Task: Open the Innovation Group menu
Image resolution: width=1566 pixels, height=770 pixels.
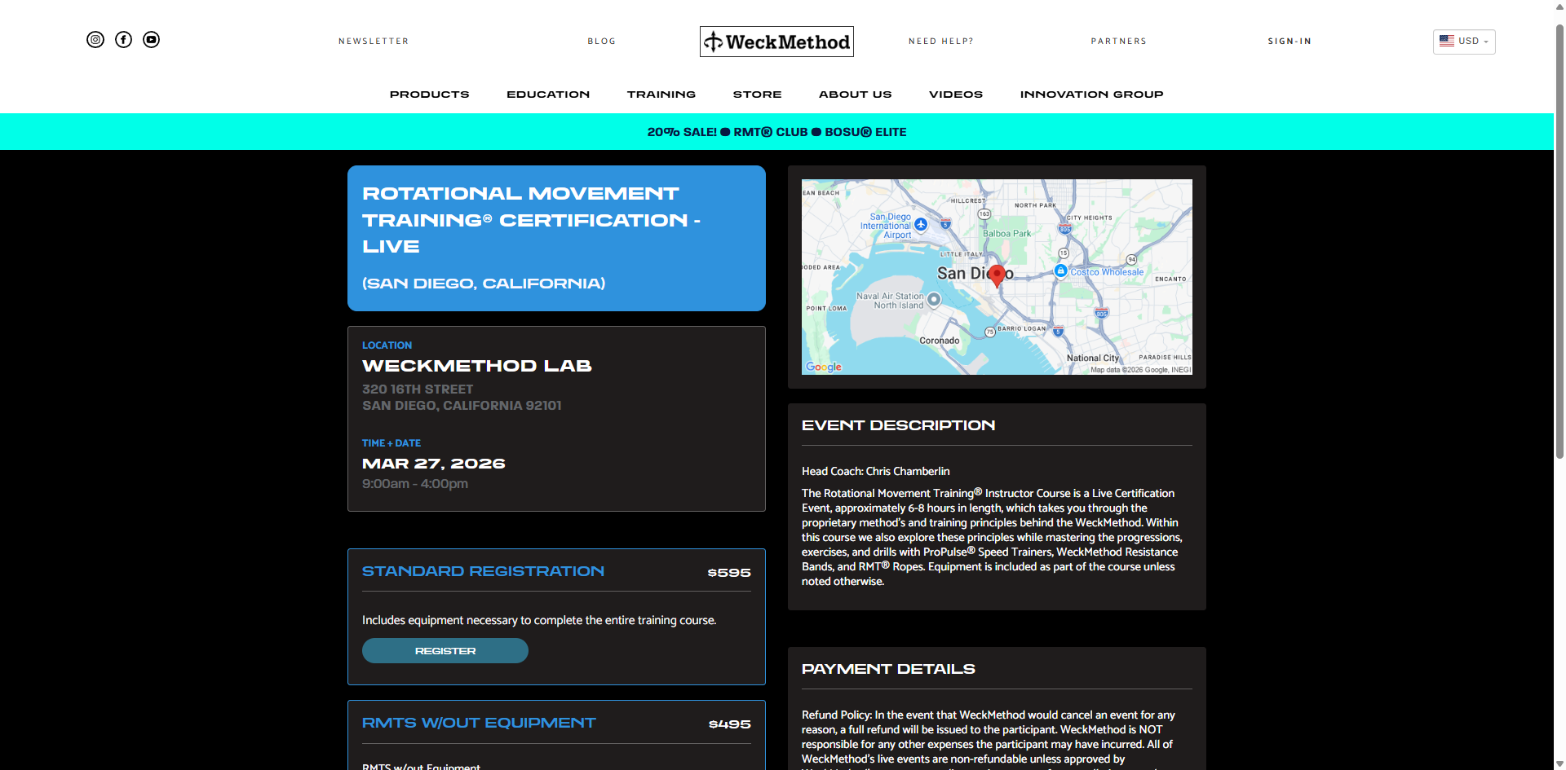Action: [1091, 95]
